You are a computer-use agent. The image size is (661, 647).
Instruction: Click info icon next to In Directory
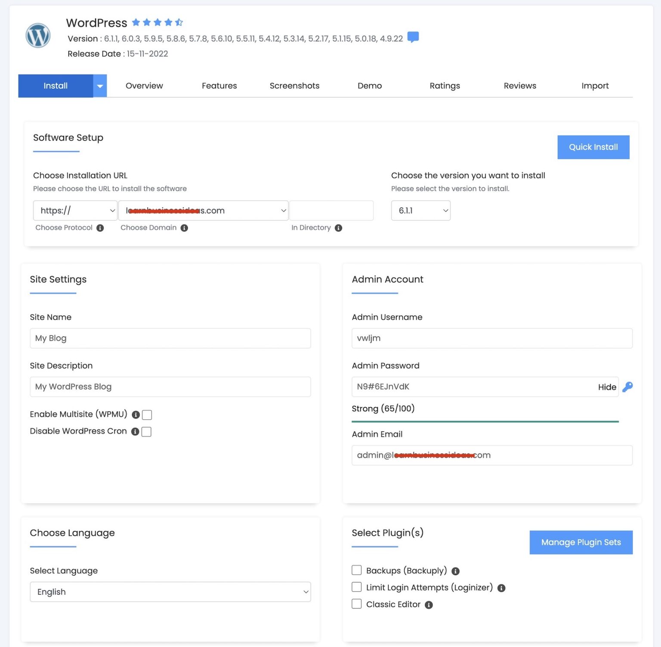338,228
